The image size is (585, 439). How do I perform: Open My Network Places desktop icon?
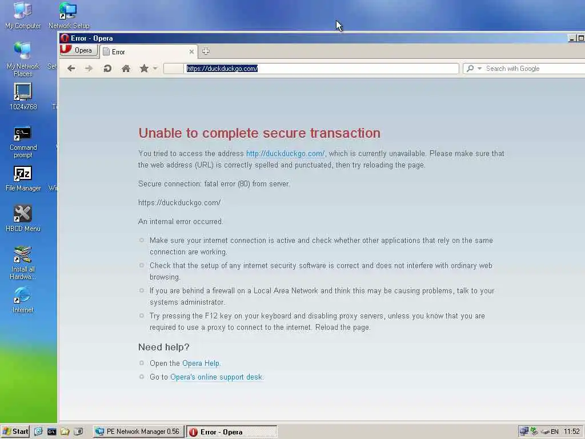tap(23, 59)
